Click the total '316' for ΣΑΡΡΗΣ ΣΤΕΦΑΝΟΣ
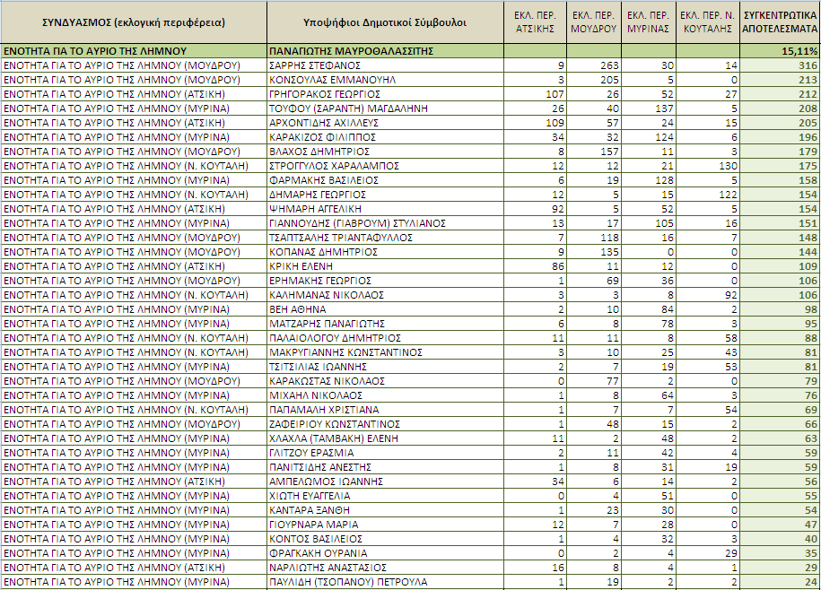The width and height of the screenshot is (821, 590). point(808,65)
